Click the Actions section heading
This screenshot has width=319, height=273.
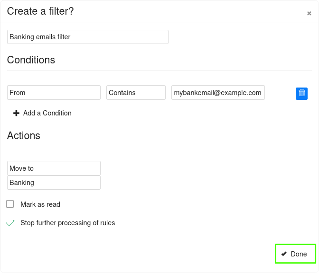24,136
